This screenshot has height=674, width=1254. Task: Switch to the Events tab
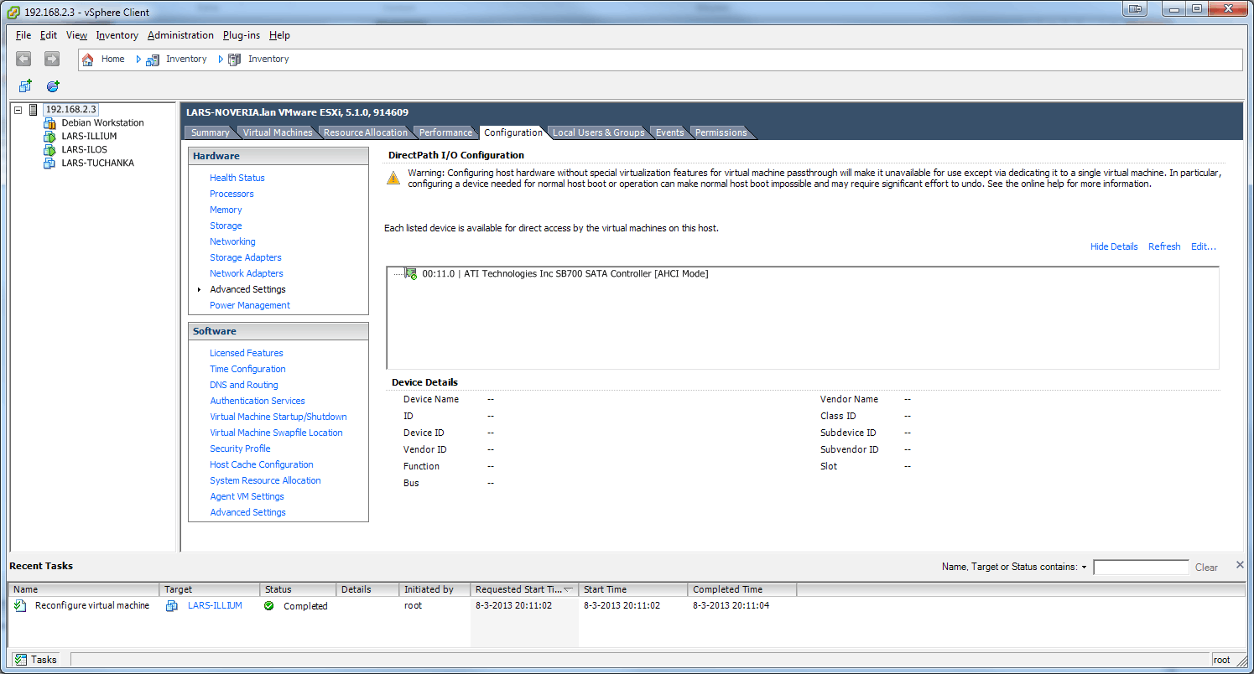669,132
